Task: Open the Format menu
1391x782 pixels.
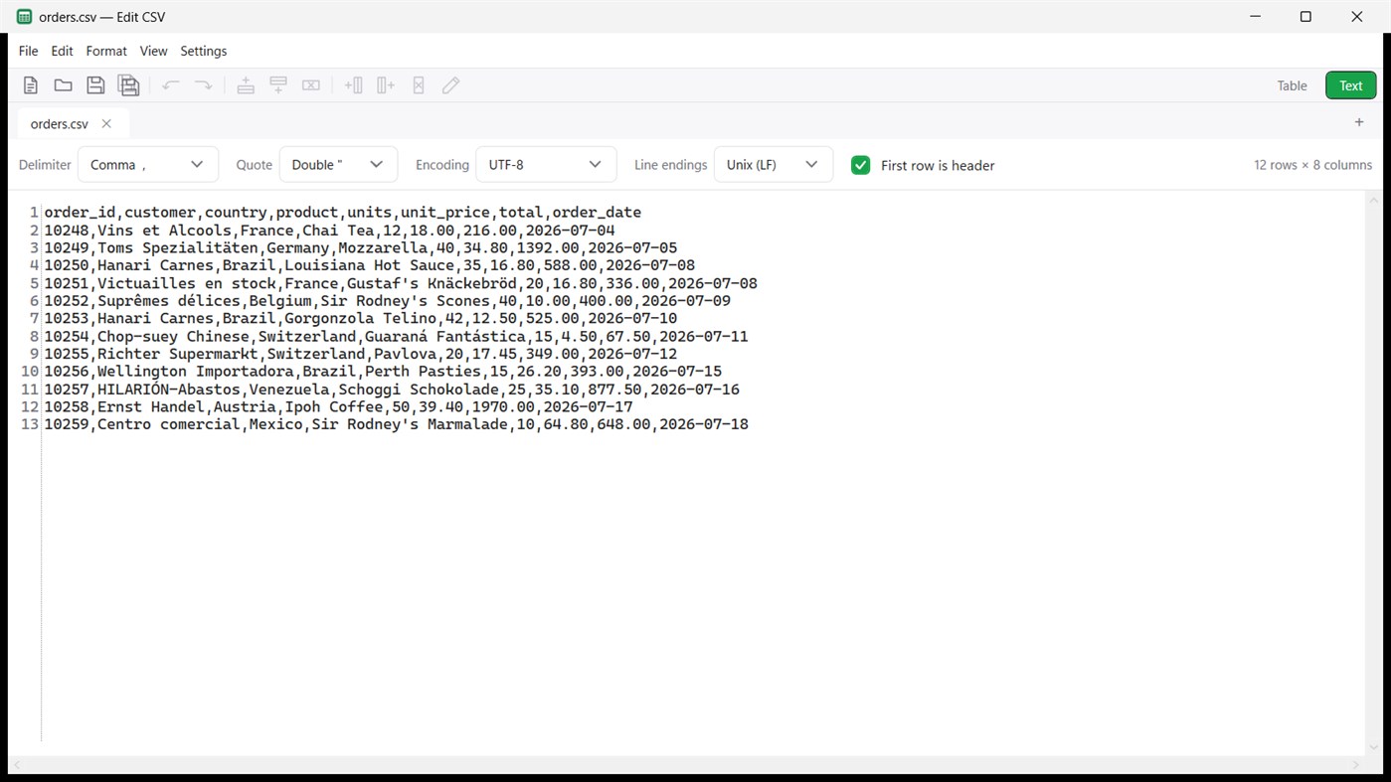Action: pos(106,51)
